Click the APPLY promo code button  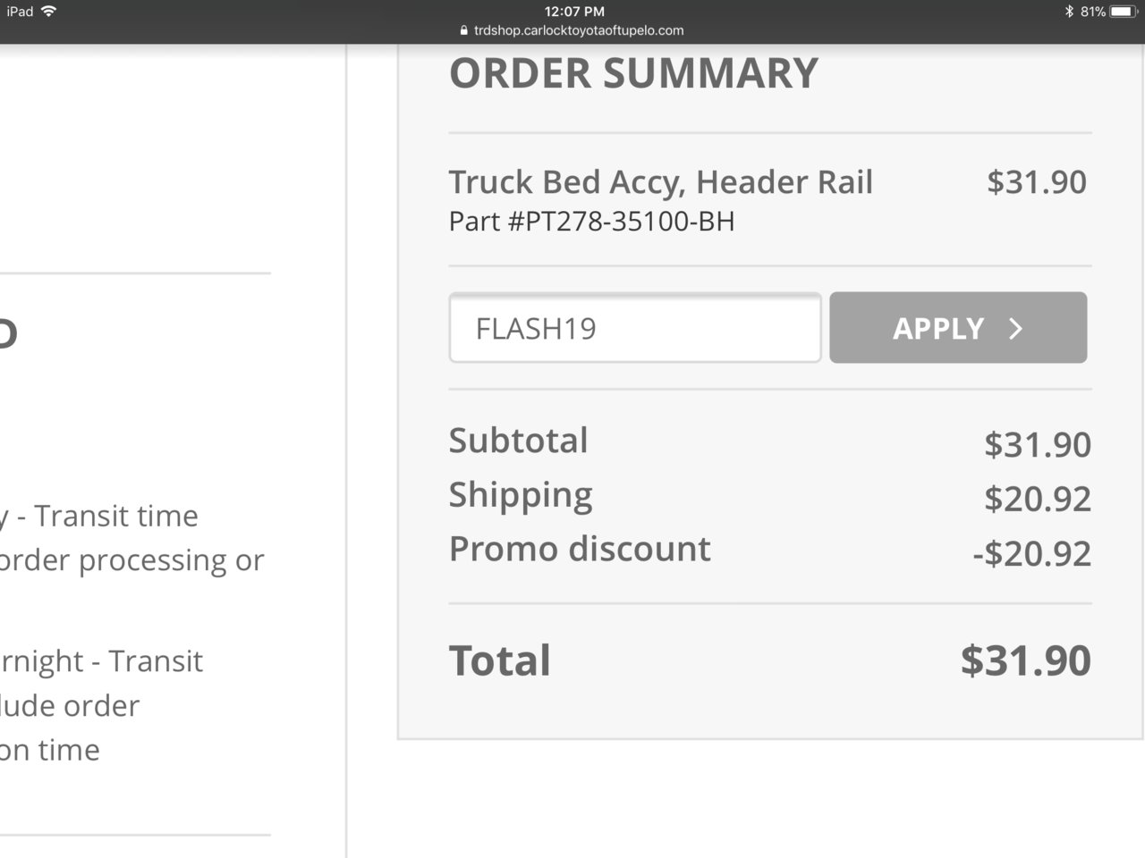coord(958,327)
